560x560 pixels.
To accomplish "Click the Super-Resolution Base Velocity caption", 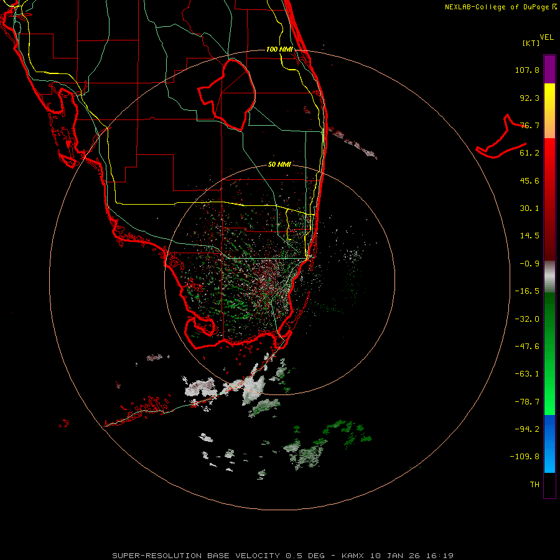I will (283, 556).
